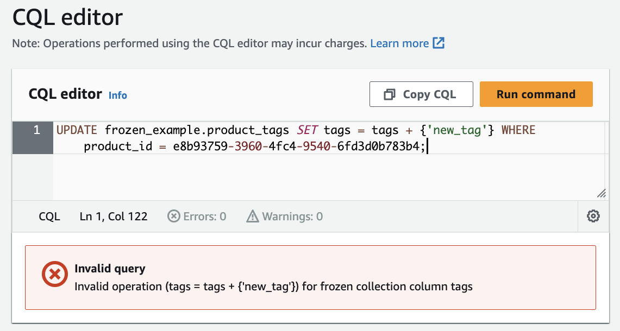
Task: Open the Info link next to CQL editor
Action: 118,96
